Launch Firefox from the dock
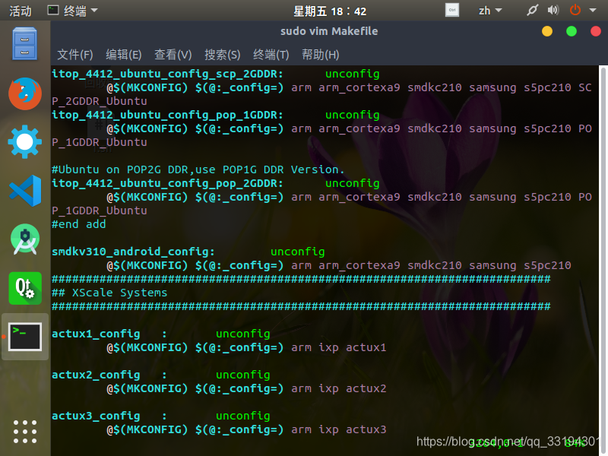The width and height of the screenshot is (608, 456). pyautogui.click(x=25, y=93)
